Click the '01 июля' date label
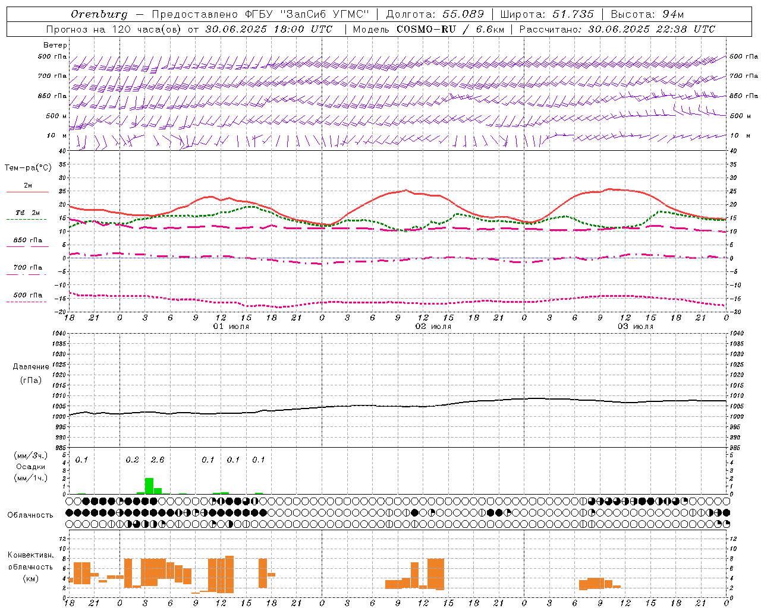The image size is (761, 608). tap(231, 327)
